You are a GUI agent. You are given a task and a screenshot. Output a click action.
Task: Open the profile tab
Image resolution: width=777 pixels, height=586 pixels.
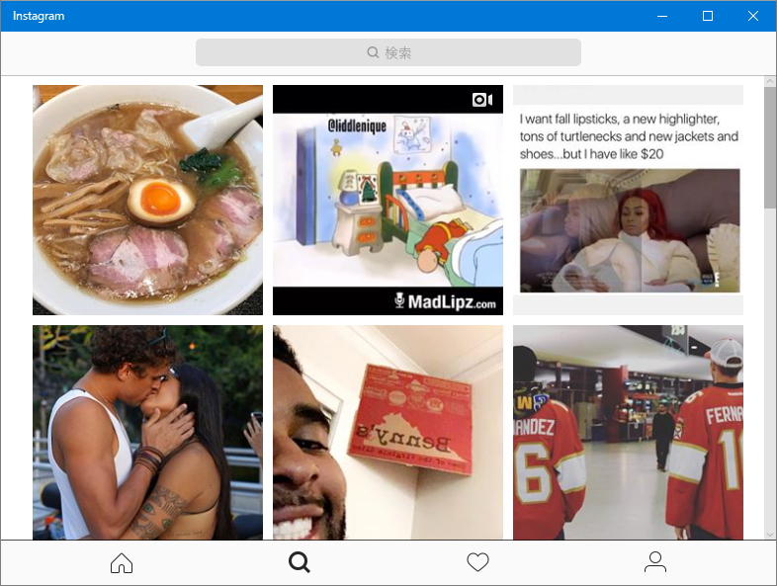pos(655,562)
